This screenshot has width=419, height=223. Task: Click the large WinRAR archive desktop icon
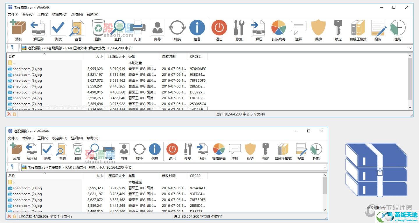click(x=376, y=170)
